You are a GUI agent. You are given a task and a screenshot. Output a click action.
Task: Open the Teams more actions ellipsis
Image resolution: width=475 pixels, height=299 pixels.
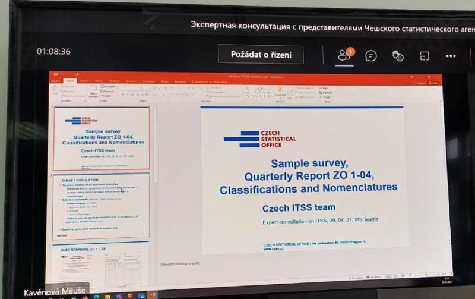point(451,56)
